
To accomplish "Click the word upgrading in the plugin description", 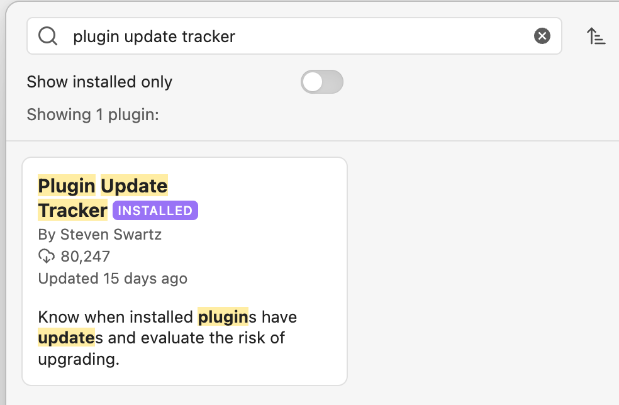I will 78,360.
